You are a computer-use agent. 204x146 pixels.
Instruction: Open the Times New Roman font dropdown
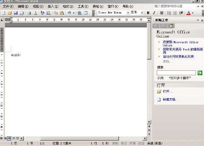tap(128, 13)
